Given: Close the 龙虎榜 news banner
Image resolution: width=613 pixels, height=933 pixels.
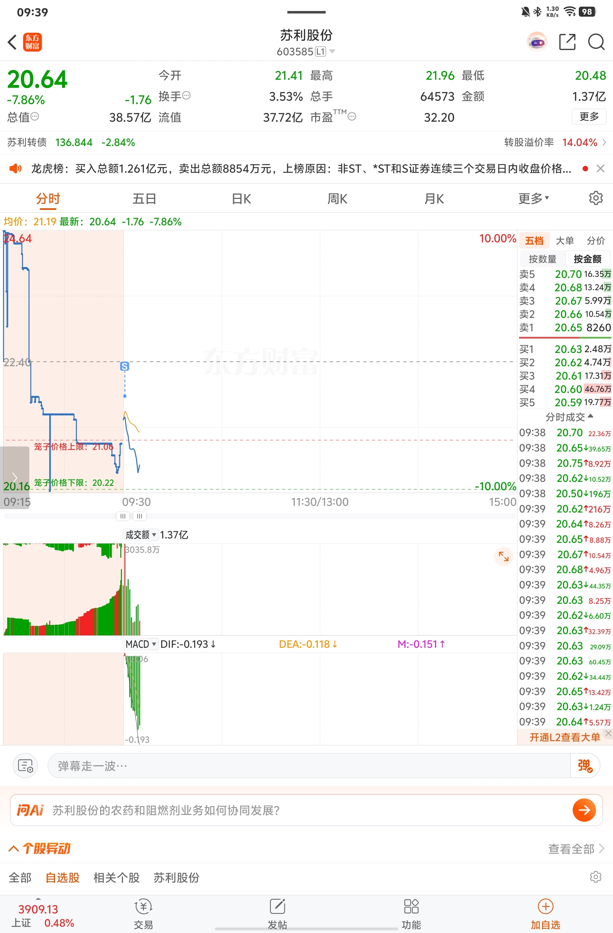Looking at the screenshot, I should (600, 169).
